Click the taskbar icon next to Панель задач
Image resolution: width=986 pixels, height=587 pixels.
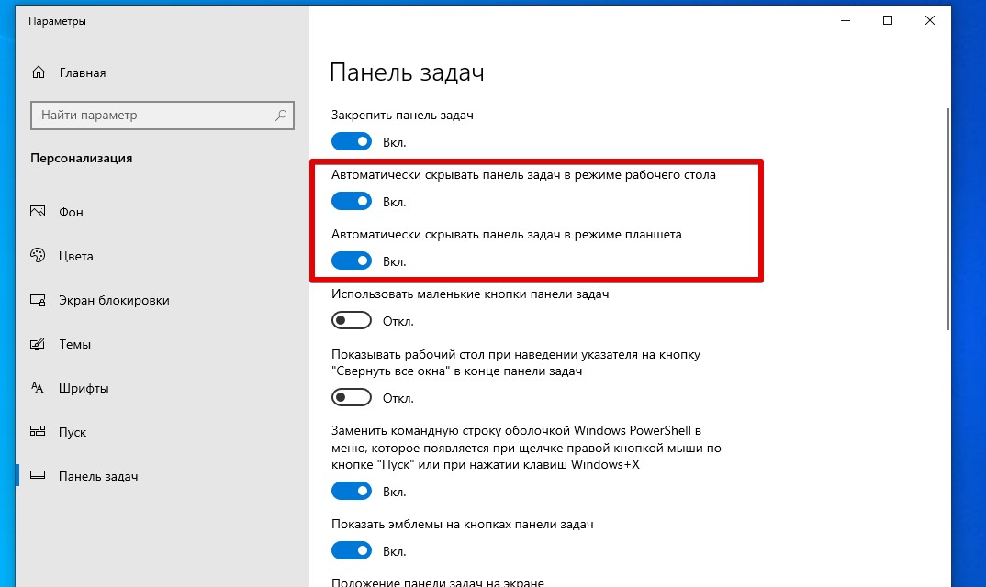[38, 475]
